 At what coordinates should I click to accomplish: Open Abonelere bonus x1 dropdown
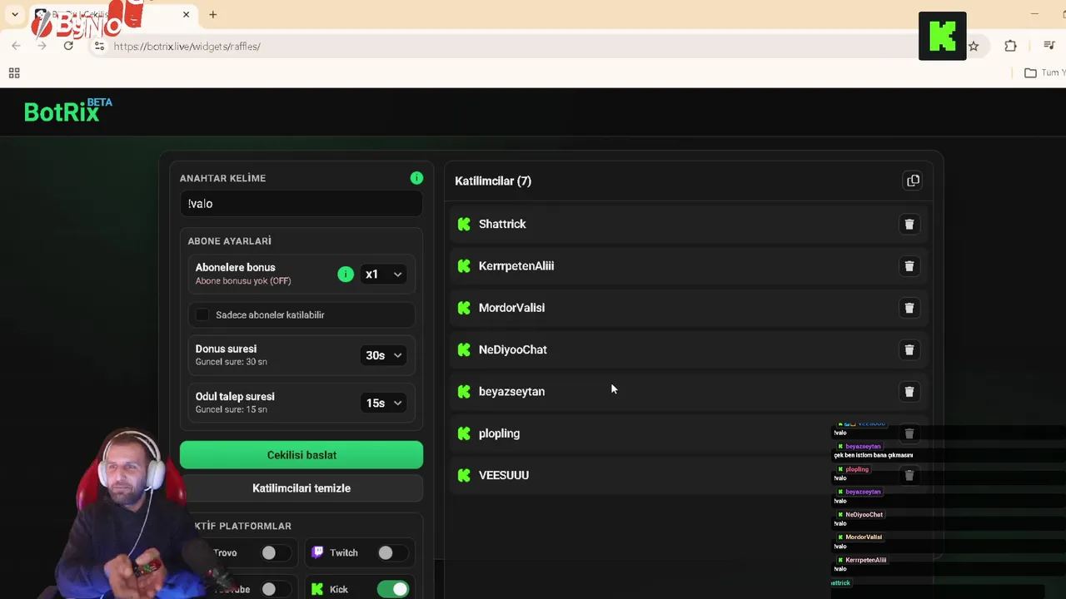point(383,274)
